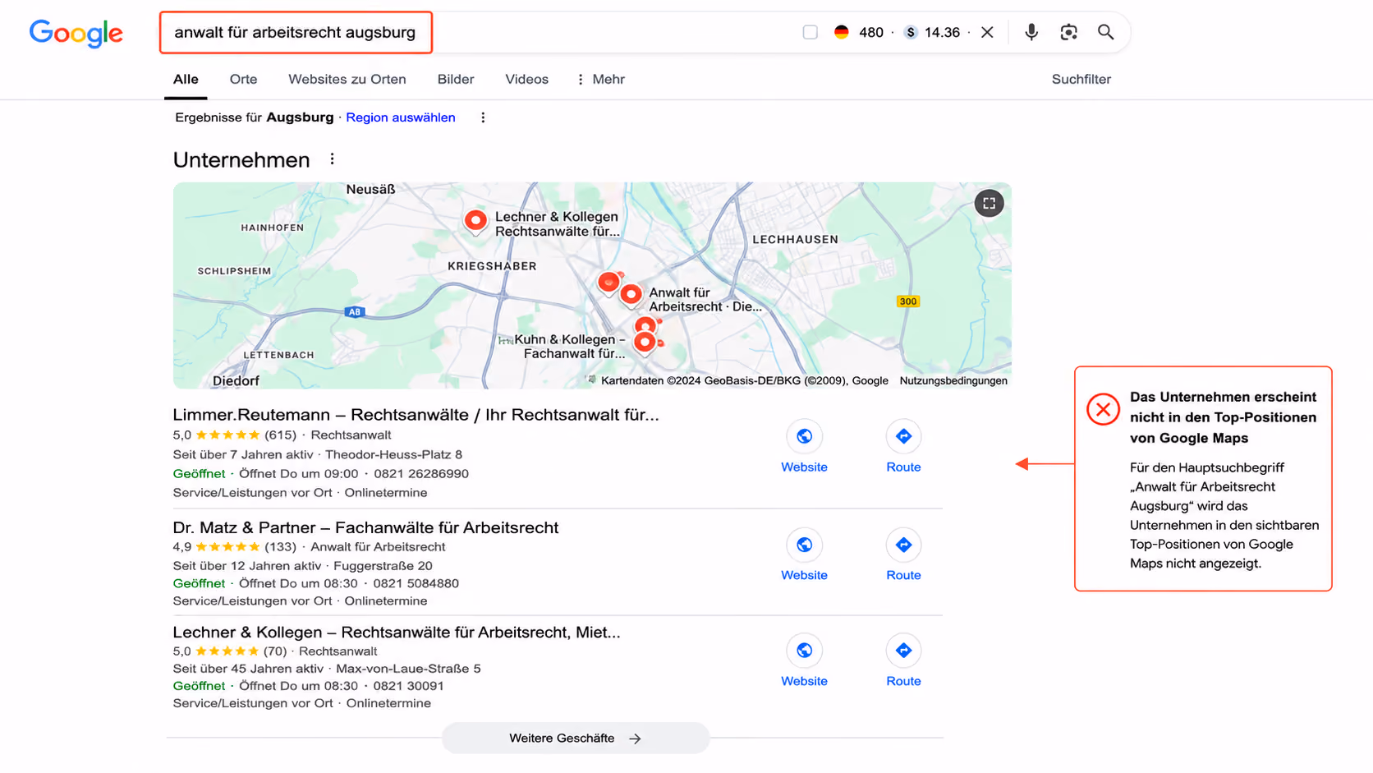Viewport: 1373px width, 773px height.
Task: Click the phone number 0821 30091
Action: pyautogui.click(x=409, y=685)
